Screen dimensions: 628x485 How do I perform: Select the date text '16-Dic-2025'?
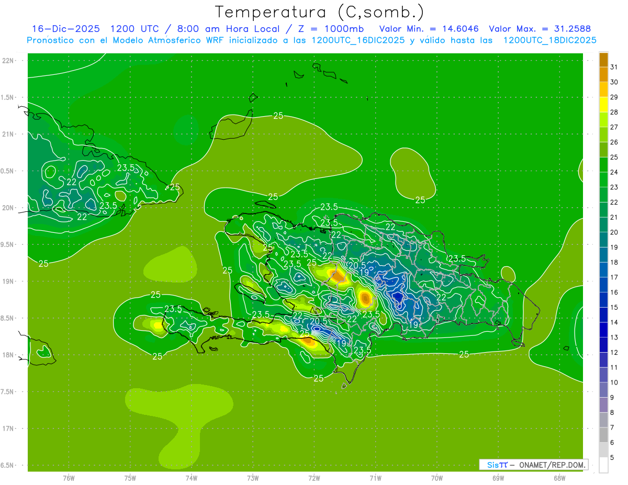66,29
